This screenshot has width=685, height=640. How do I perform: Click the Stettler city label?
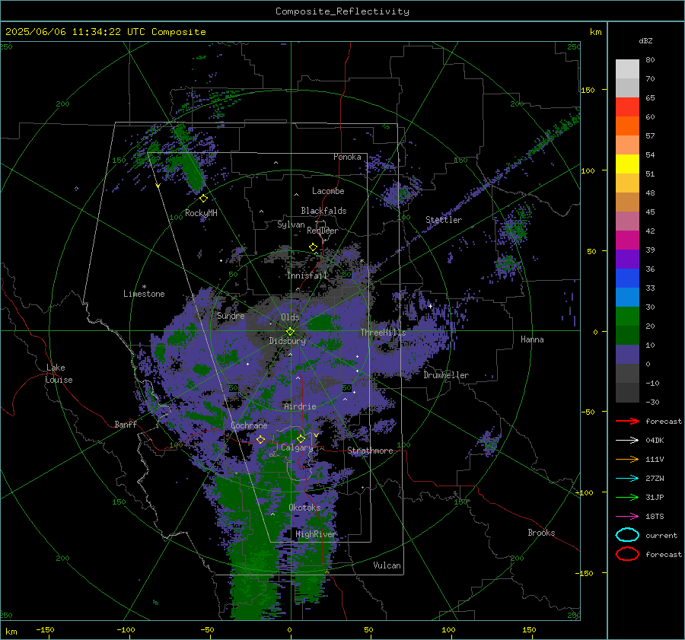pos(444,220)
